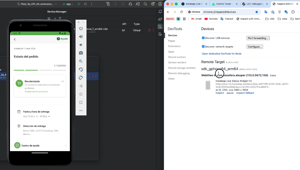This screenshot has height=170, width=300.
Task: Toggle Discover network targets checkbox
Action: [x=203, y=46]
